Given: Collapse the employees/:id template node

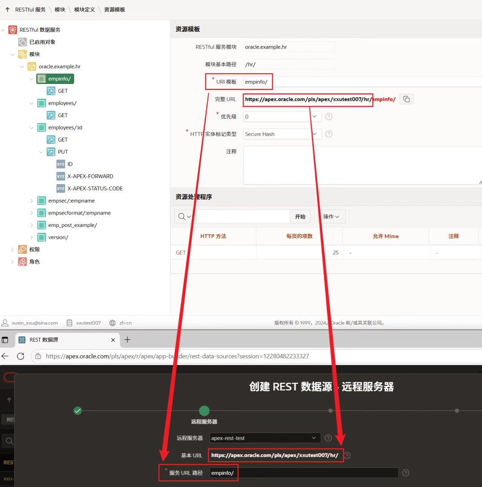Looking at the screenshot, I should (31, 128).
